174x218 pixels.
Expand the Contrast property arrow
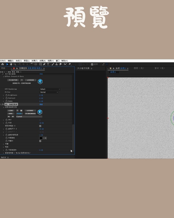click(3, 98)
